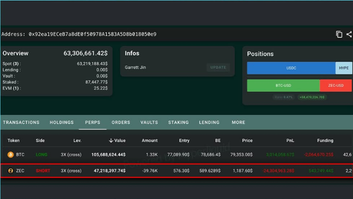Select the light blue HYPE bar
Viewport: 353px width, 199px height.
click(x=344, y=68)
